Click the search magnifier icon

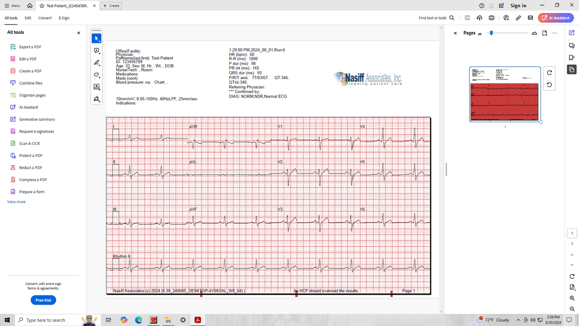click(x=452, y=18)
